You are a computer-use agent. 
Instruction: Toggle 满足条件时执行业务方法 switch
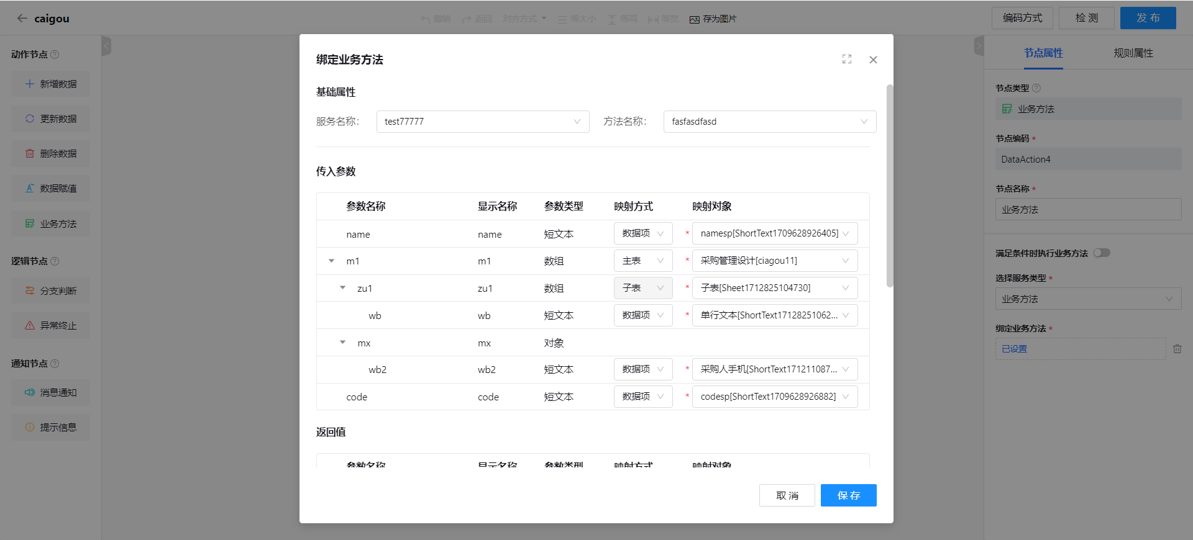(1102, 253)
